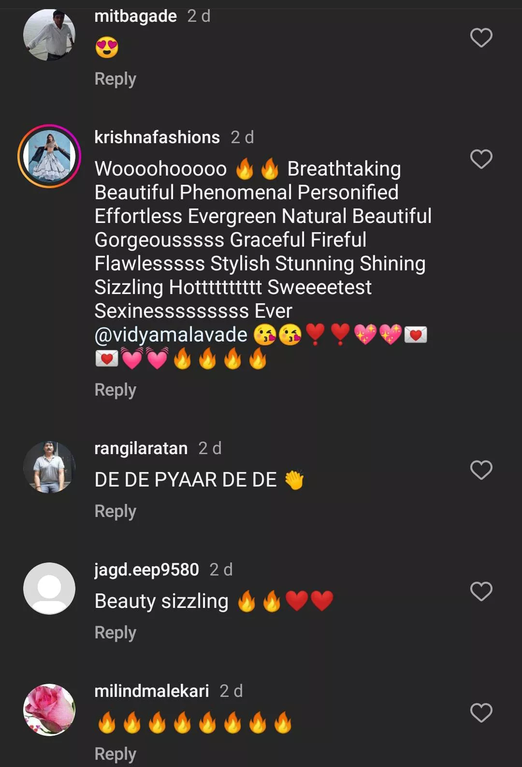The width and height of the screenshot is (522, 767).
Task: Reply to mitbagade's comment
Action: [115, 79]
